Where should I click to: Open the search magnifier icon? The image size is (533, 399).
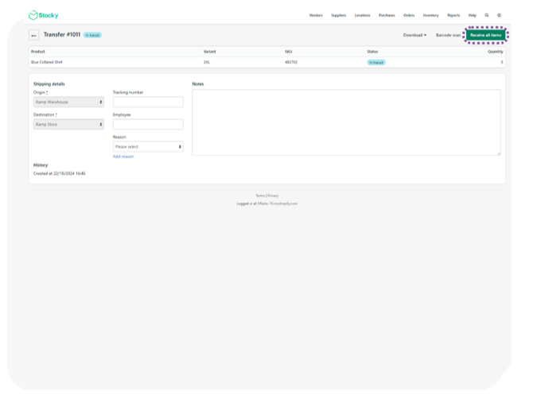487,15
